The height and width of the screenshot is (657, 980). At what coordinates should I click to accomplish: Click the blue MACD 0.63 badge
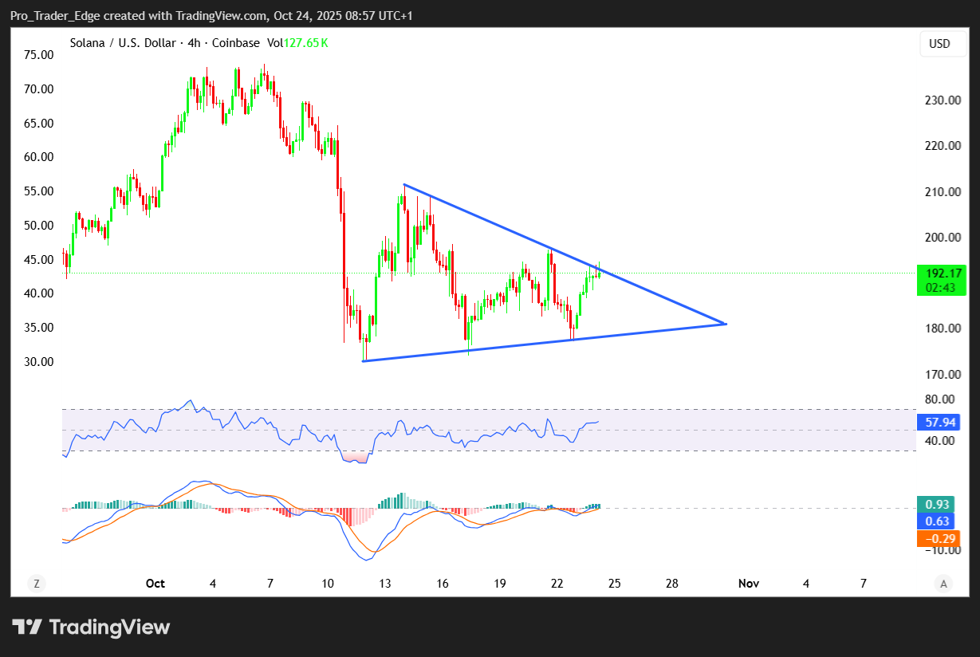coord(936,521)
